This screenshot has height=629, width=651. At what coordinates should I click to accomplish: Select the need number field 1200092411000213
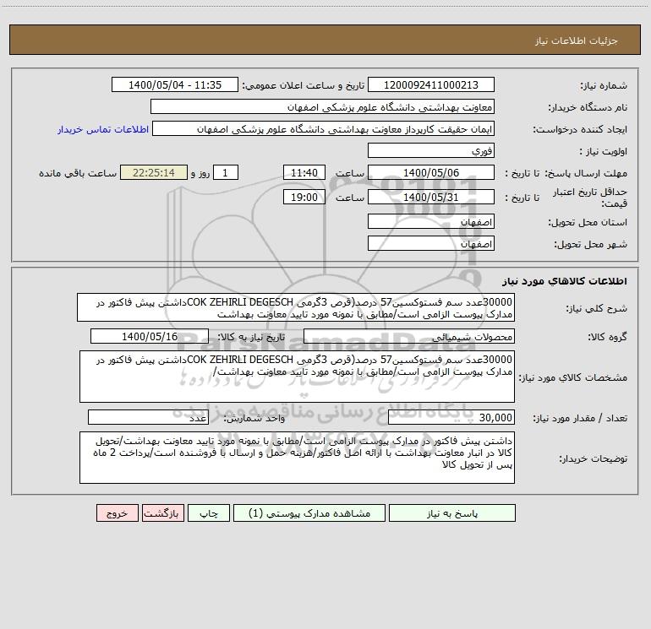(x=431, y=85)
